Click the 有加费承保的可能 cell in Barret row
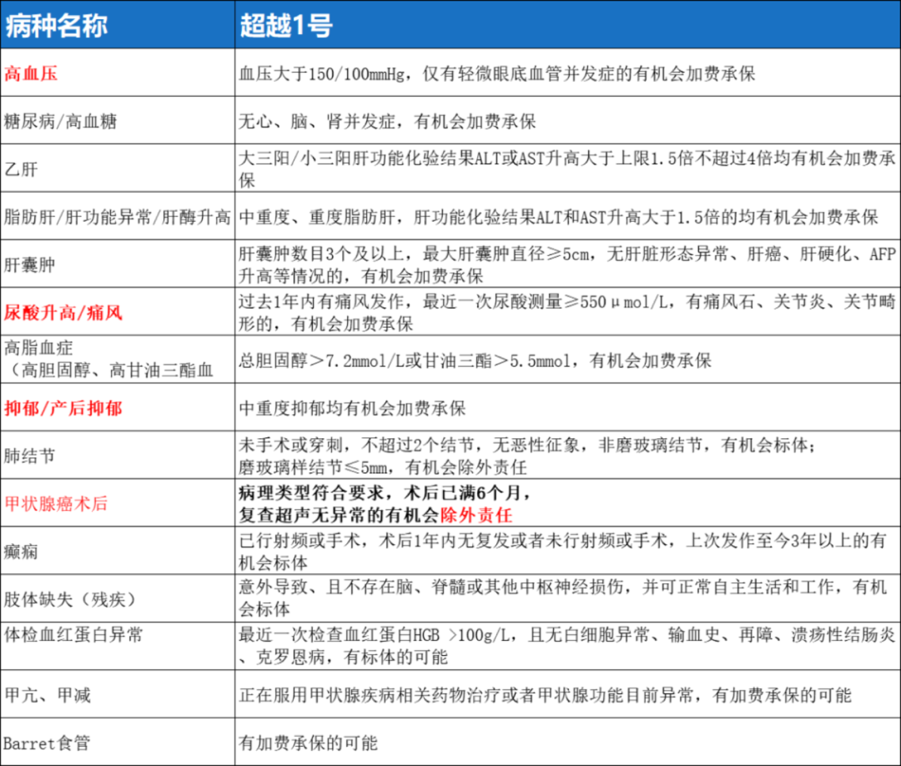This screenshot has width=901, height=766. [x=568, y=742]
